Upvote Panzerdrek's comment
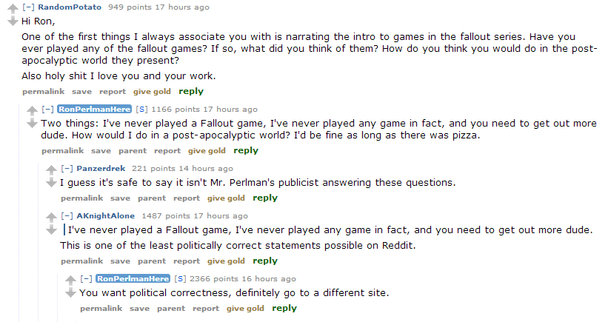608x322 pixels. (x=50, y=170)
